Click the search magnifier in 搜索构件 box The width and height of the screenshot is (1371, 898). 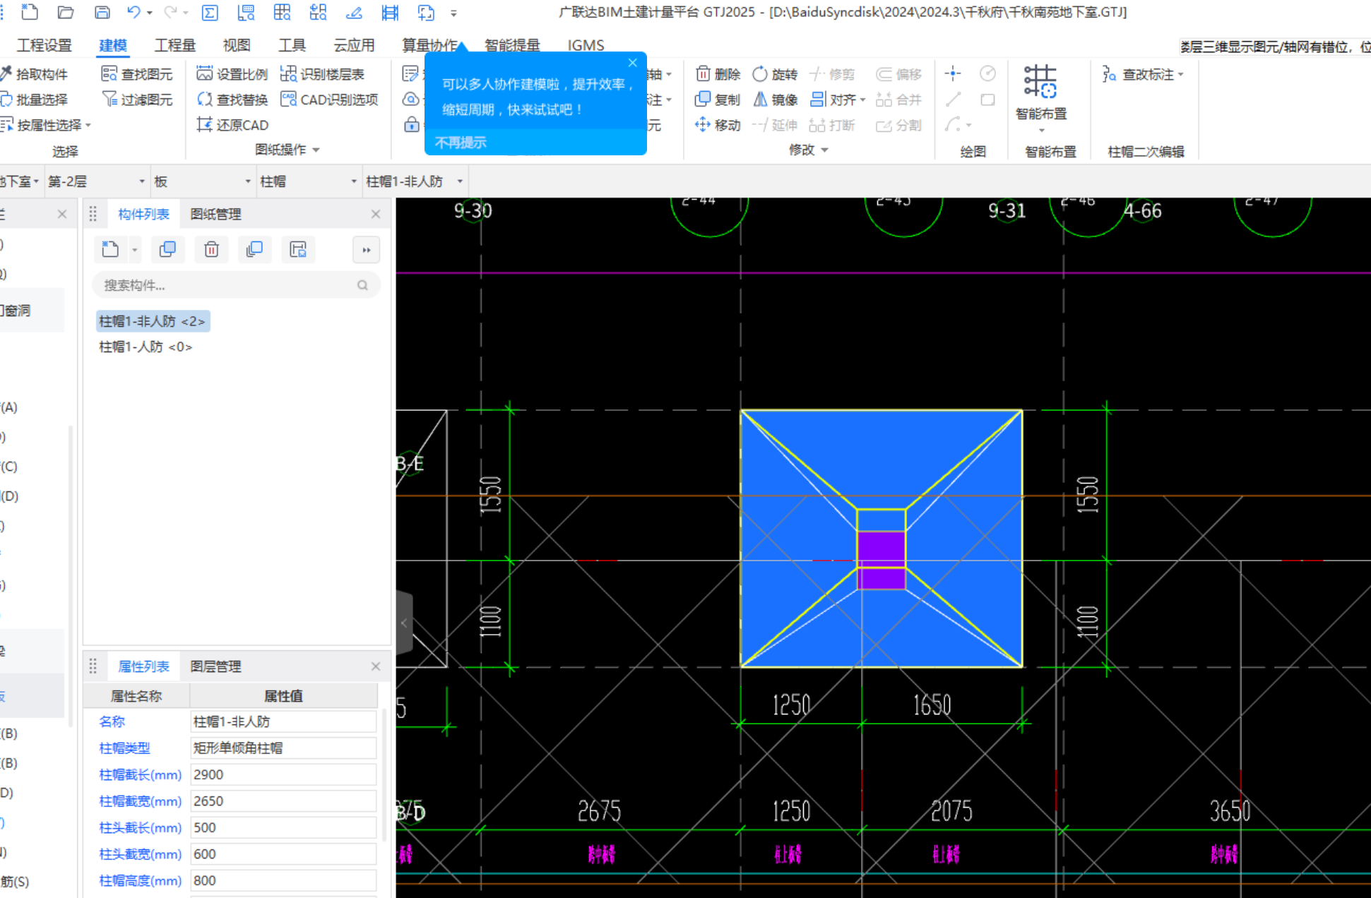tap(362, 285)
